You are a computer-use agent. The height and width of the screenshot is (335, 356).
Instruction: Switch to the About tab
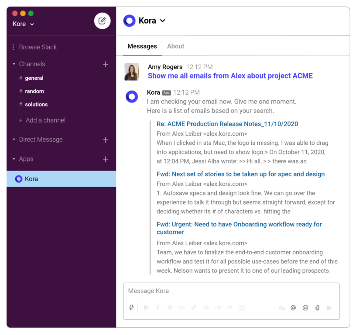[x=175, y=46]
